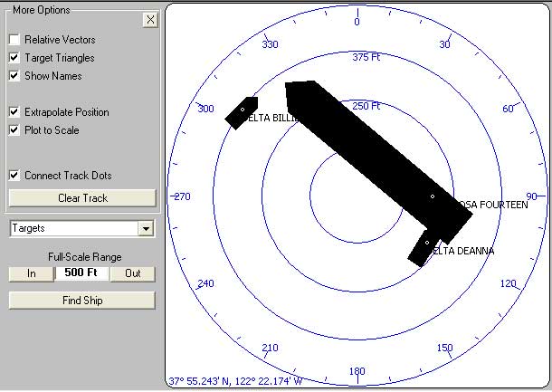Open the Targets dropdown list

click(145, 230)
